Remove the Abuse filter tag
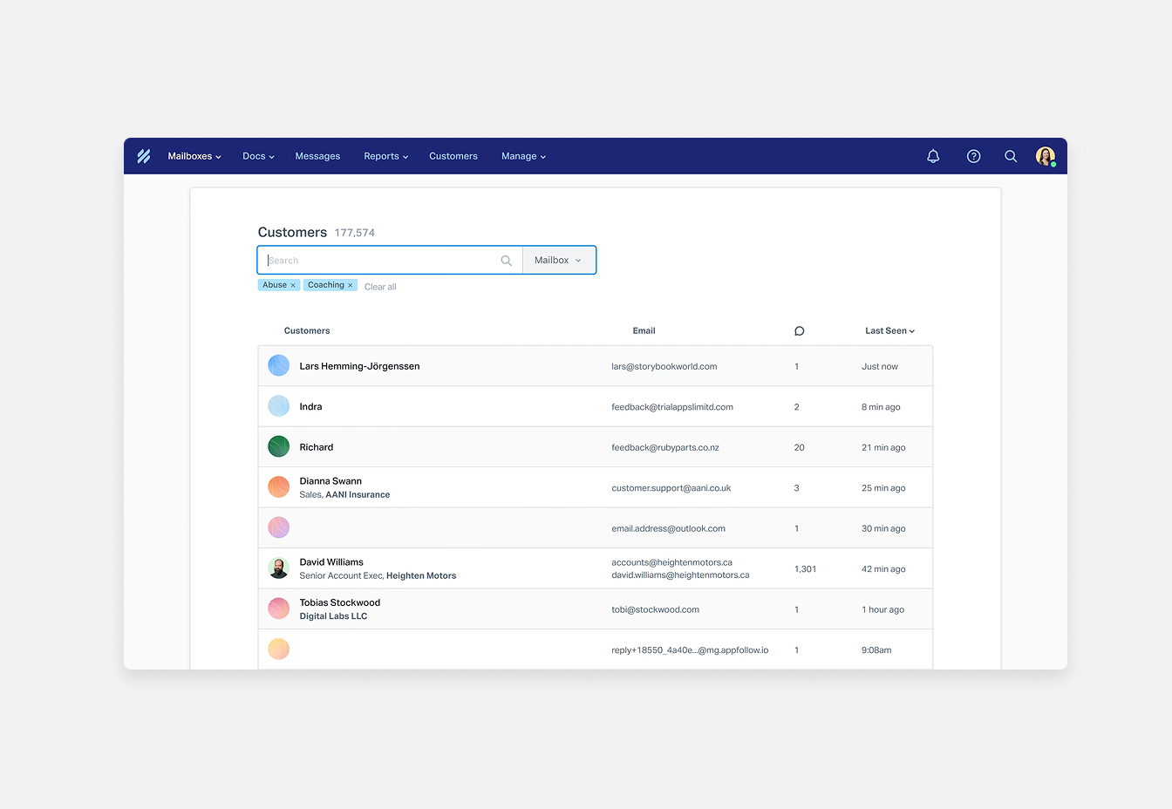Image resolution: width=1172 pixels, height=809 pixels. pos(293,286)
